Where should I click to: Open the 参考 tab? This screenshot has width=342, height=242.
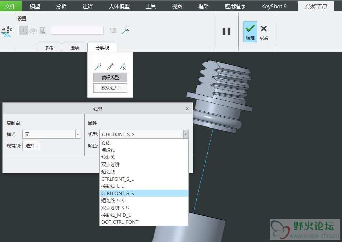click(x=49, y=48)
